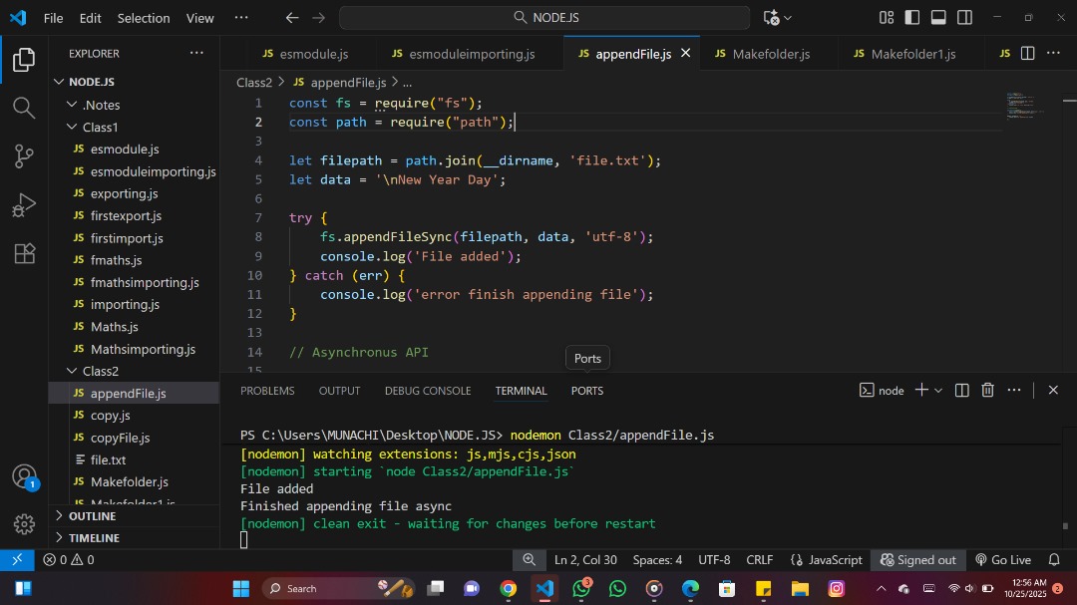
Task: Click the remote window indicator in status bar
Action: (17, 560)
